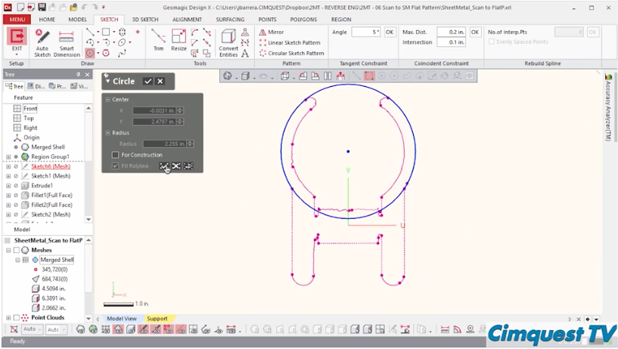The image size is (618, 349).
Task: Expand the Point Clouds node
Action: coord(8,317)
